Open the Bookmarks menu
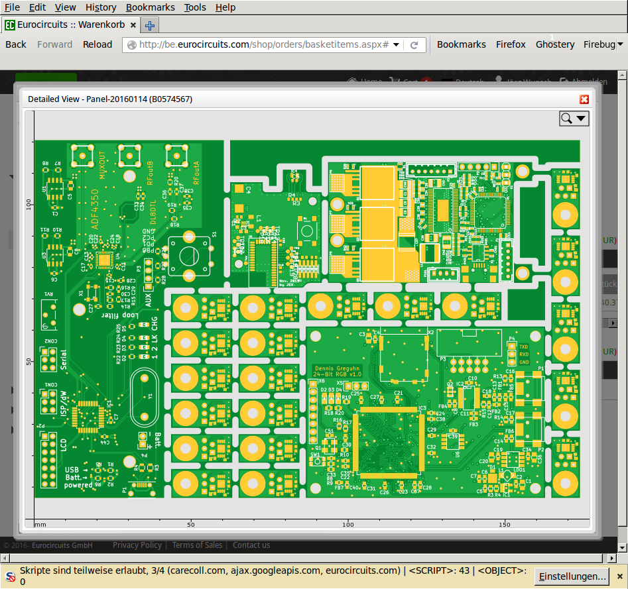This screenshot has width=628, height=589. pos(150,7)
